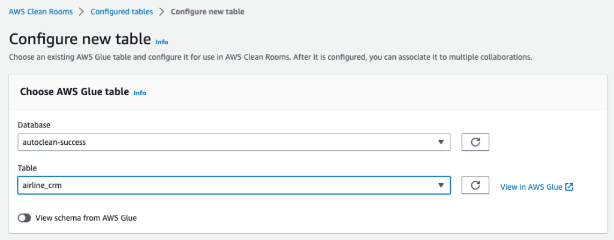Refresh the Database list
614x240 pixels.
click(x=475, y=142)
